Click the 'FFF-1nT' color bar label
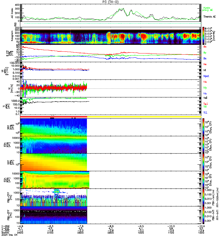Image resolution: width=224 pixels, height=239 pixels. (x=218, y=215)
